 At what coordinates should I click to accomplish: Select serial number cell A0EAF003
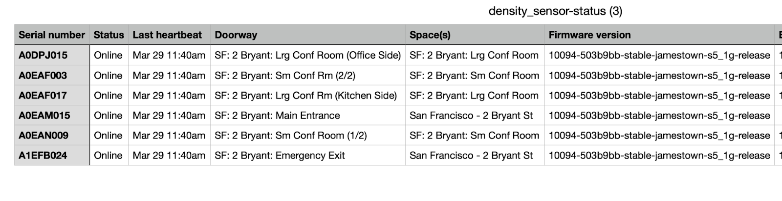click(x=52, y=75)
